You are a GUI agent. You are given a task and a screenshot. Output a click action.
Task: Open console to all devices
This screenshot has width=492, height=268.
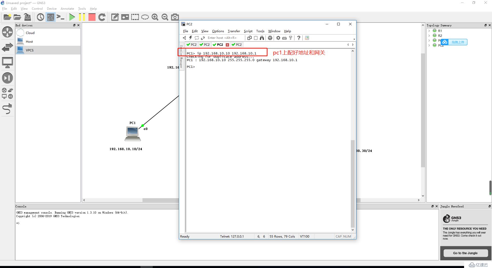coord(60,17)
